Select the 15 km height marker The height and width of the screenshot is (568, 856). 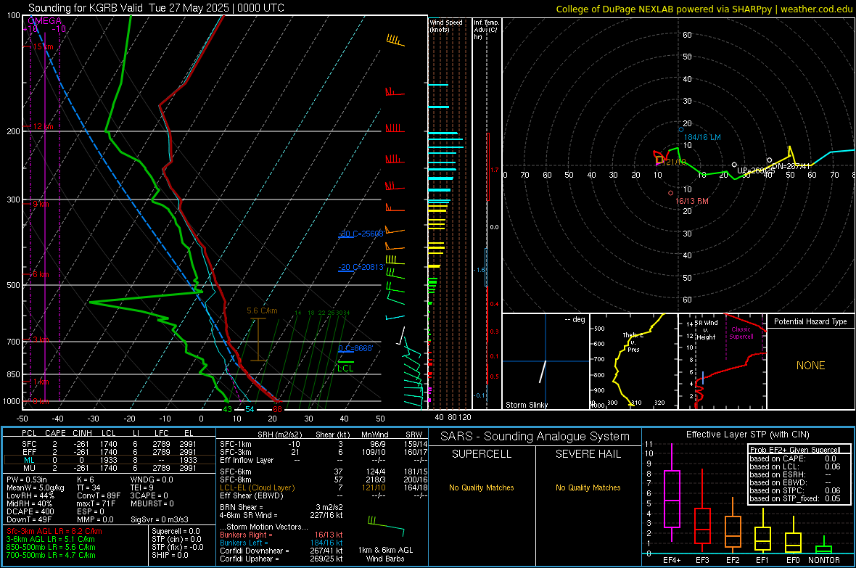tap(43, 47)
